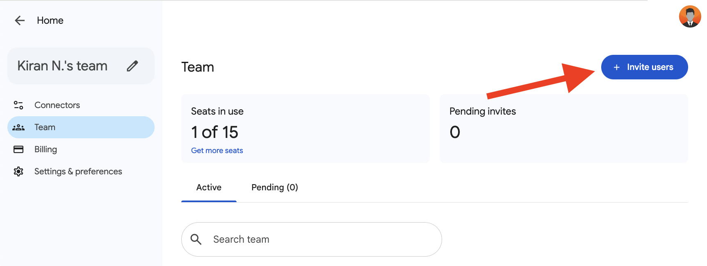This screenshot has width=707, height=266.
Task: Switch to the Pending (0) tab
Action: 274,187
